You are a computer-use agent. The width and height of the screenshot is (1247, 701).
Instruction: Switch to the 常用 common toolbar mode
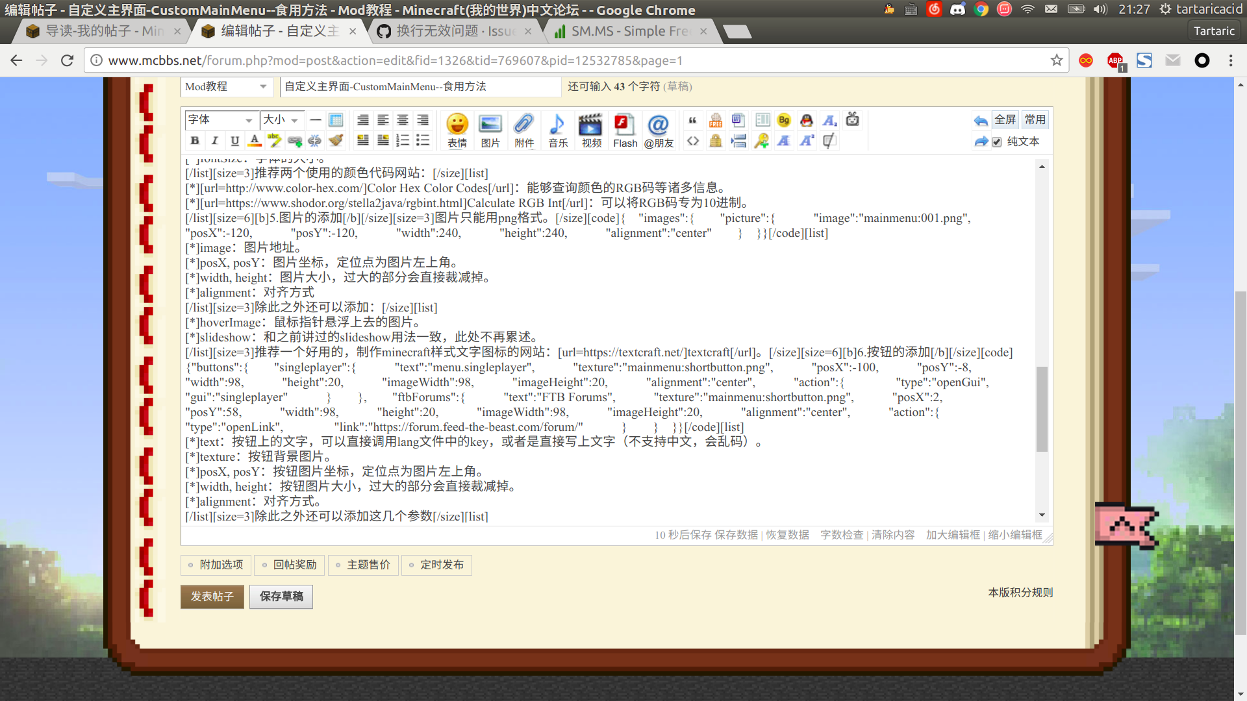click(x=1035, y=120)
